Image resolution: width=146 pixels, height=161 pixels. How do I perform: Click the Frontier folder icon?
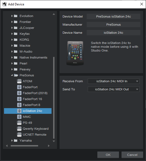tap(16, 22)
